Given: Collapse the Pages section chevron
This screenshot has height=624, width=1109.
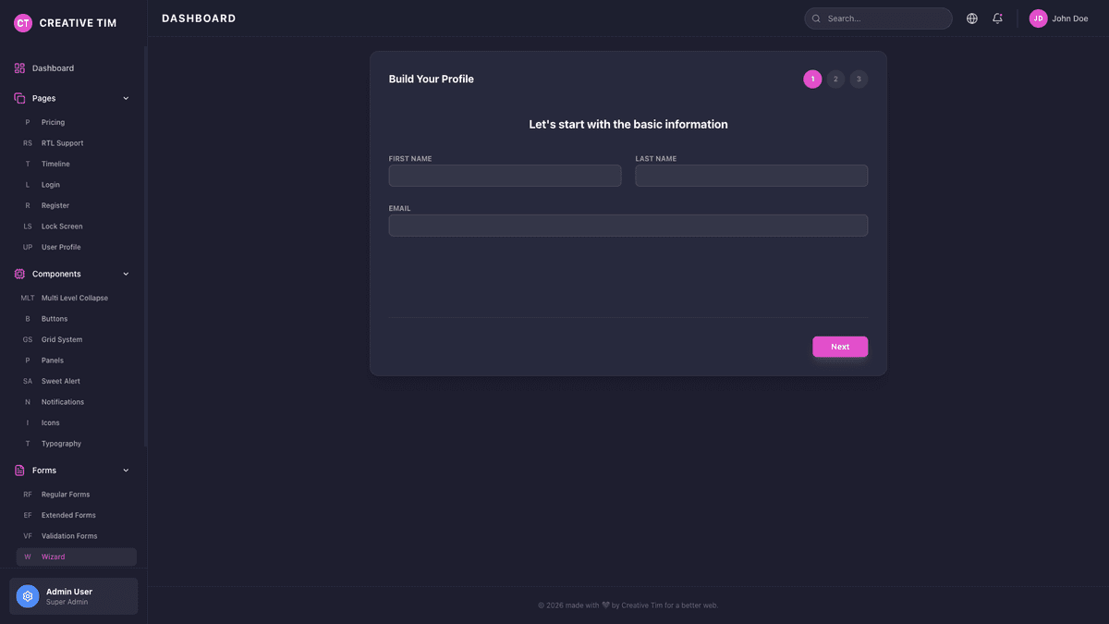Looking at the screenshot, I should click(x=126, y=97).
